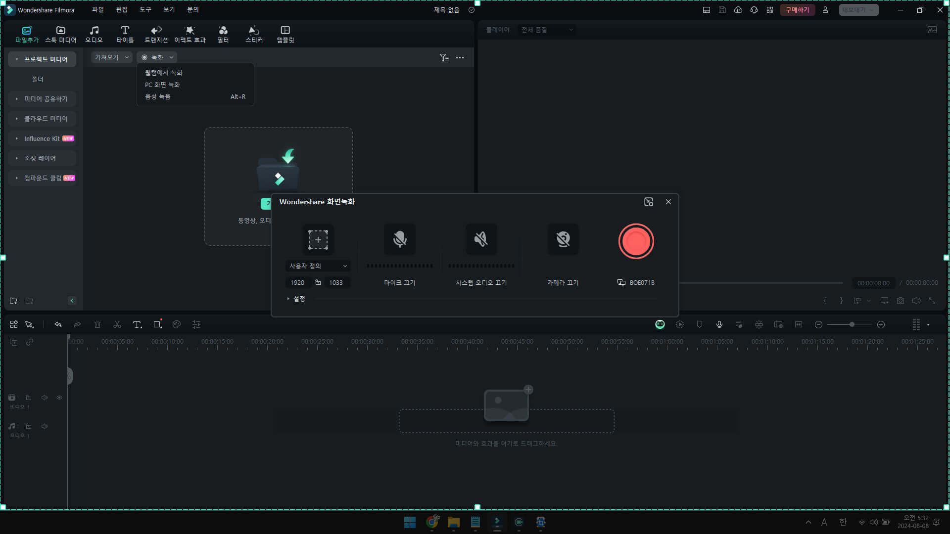The image size is (950, 534).
Task: Start recording with the red button
Action: pos(636,241)
